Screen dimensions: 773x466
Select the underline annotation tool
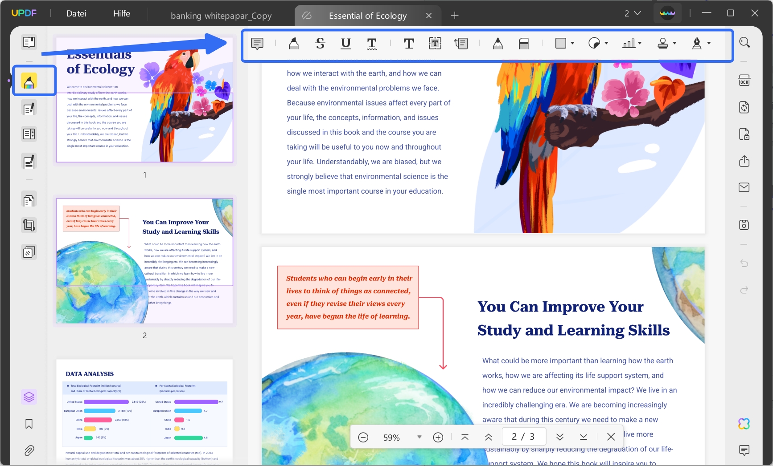pyautogui.click(x=345, y=43)
